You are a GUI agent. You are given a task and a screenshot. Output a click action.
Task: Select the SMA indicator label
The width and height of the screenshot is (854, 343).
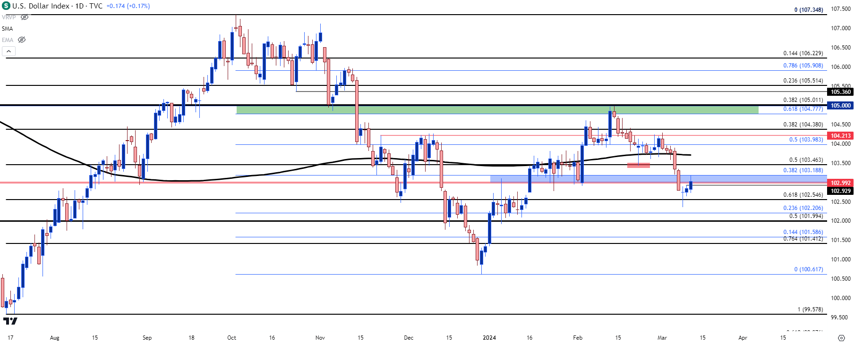(8, 29)
